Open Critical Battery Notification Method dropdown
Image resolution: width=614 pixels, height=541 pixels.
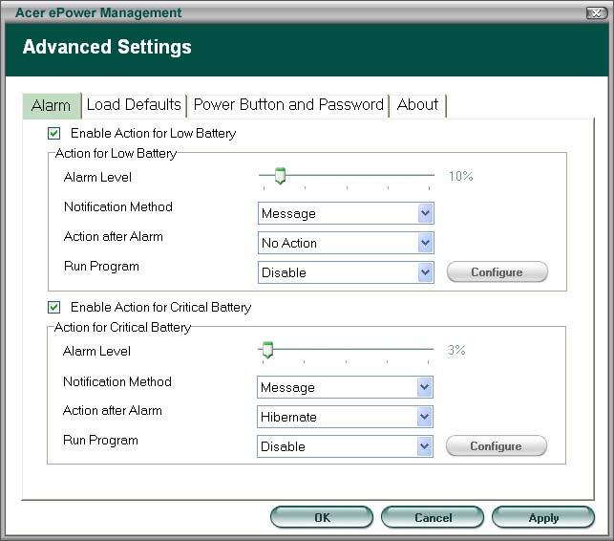345,387
